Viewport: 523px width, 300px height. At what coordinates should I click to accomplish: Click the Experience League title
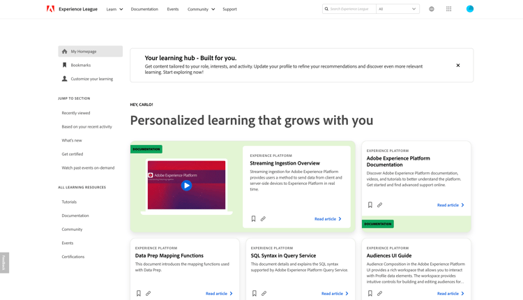tap(78, 9)
